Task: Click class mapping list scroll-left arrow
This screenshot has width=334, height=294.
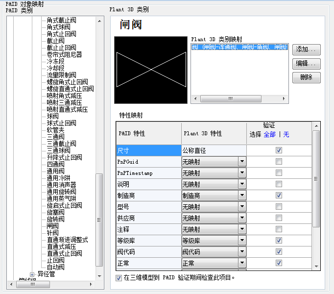Action: click(195, 98)
